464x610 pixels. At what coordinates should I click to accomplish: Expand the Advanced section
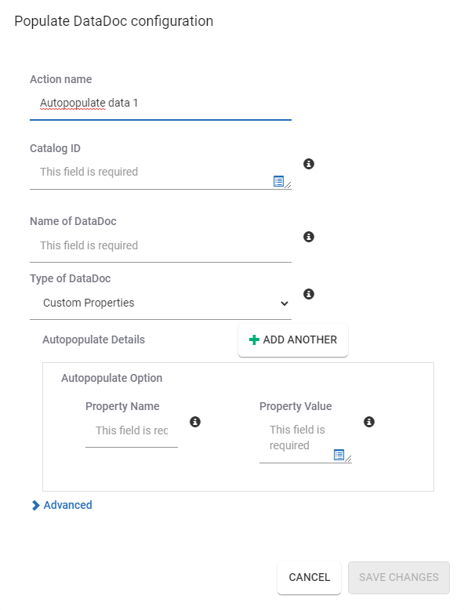62,505
